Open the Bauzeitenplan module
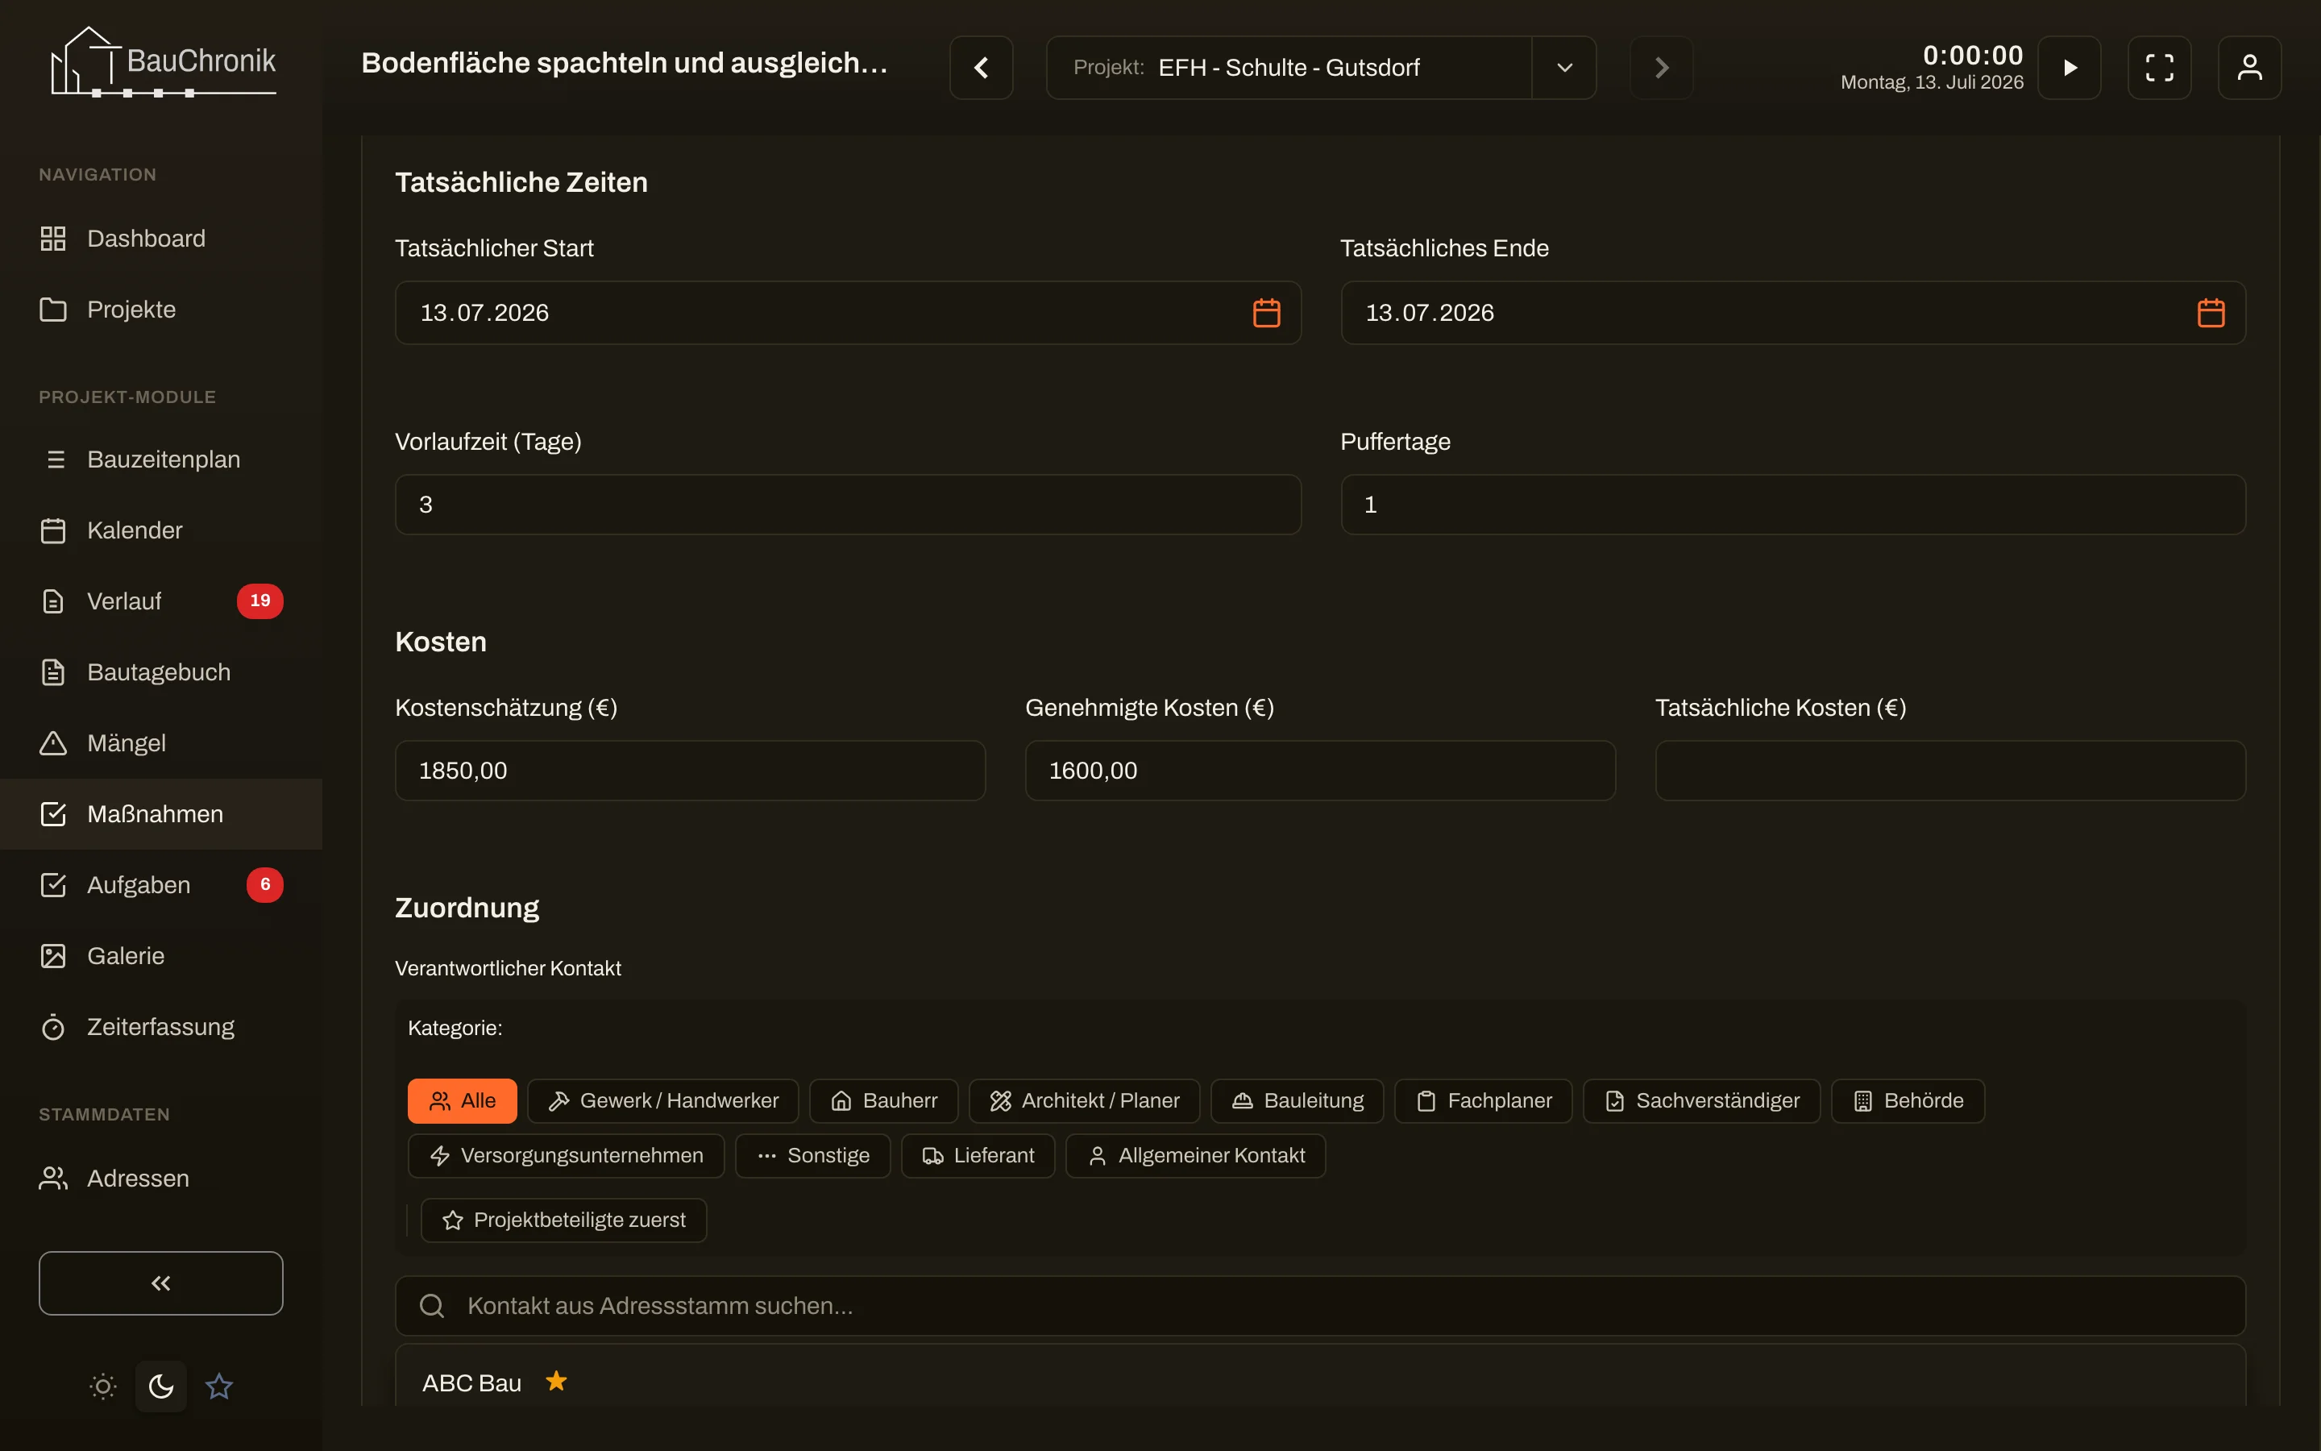Screen dimensions: 2321x1451 pos(161,459)
